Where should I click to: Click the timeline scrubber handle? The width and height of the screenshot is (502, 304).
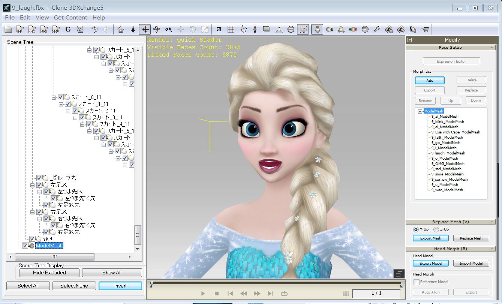pyautogui.click(x=151, y=283)
